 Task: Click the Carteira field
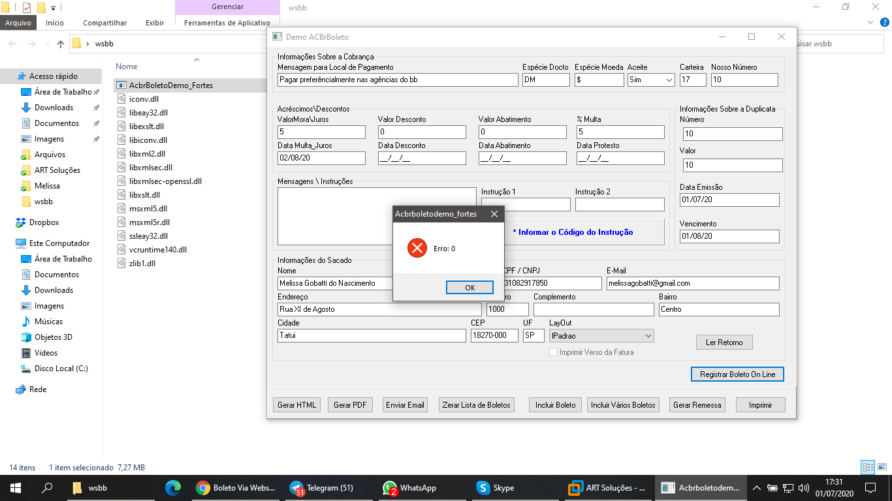point(693,80)
